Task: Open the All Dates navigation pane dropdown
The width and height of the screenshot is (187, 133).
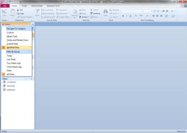Action: 29,24
